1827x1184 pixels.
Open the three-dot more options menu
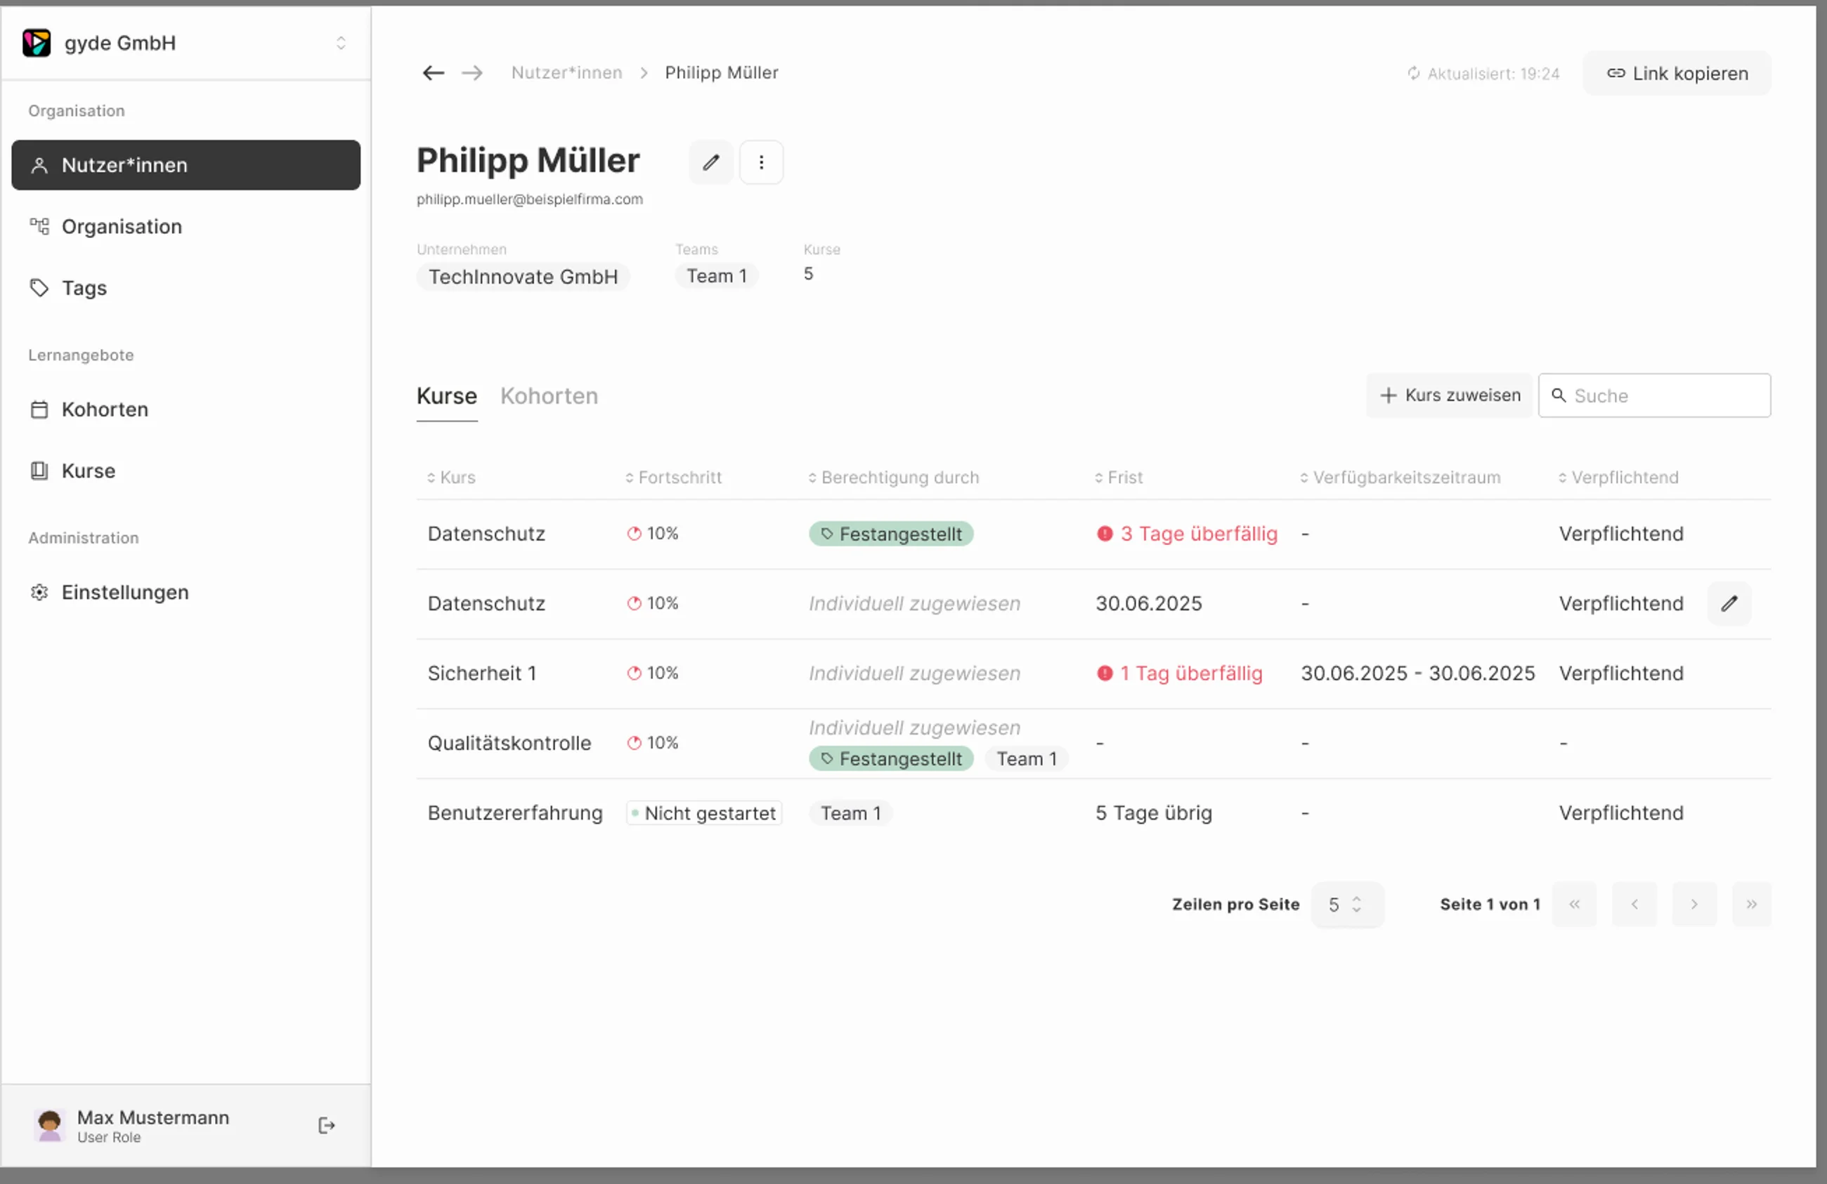coord(761,162)
